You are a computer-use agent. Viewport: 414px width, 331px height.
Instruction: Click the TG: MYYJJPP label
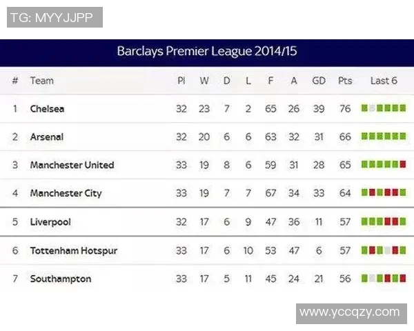click(55, 17)
